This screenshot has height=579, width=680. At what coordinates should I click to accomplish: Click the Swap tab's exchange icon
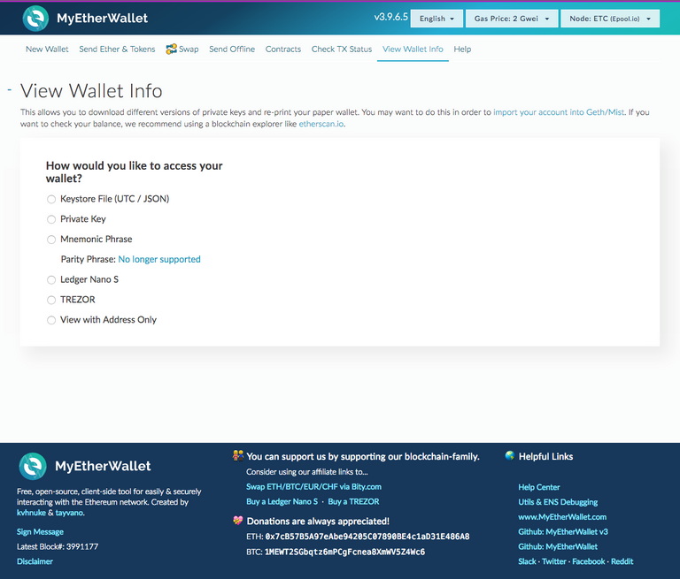(171, 49)
